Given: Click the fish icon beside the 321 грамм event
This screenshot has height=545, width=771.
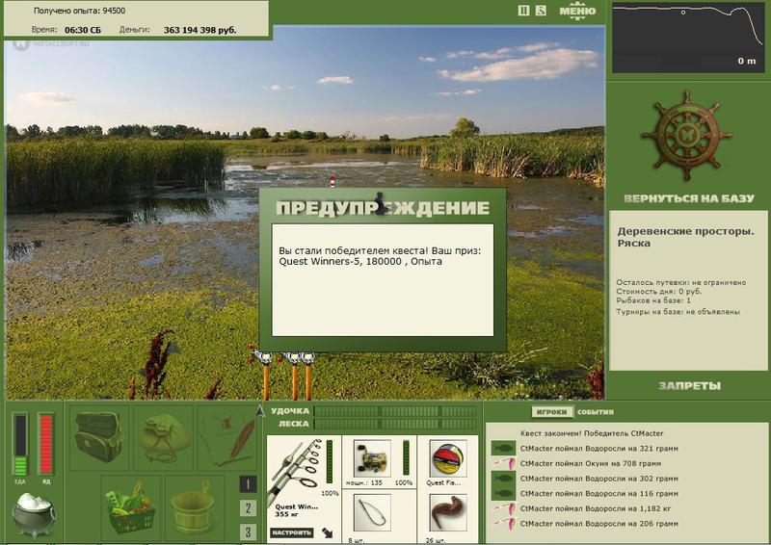Looking at the screenshot, I should 503,448.
